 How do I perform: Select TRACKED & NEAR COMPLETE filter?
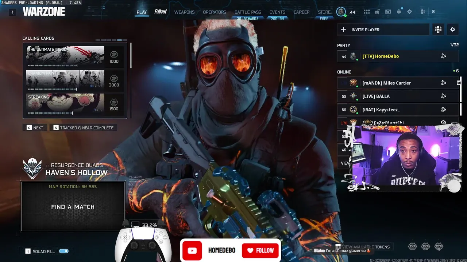click(x=84, y=128)
